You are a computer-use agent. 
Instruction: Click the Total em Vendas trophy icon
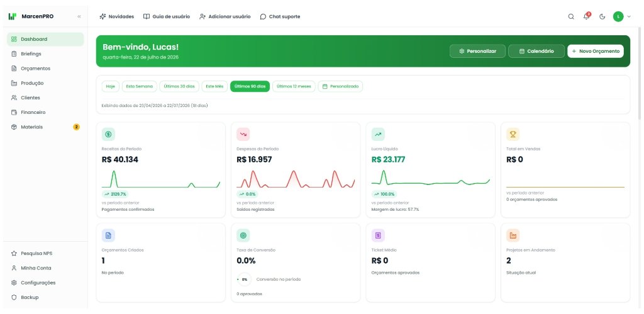pyautogui.click(x=513, y=134)
